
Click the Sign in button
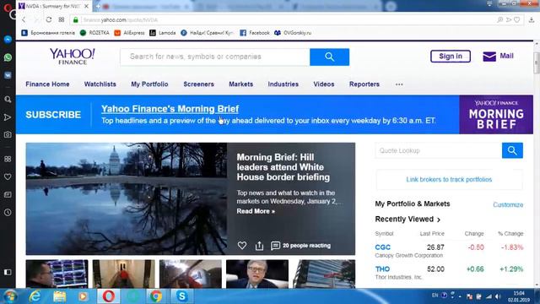[451, 57]
